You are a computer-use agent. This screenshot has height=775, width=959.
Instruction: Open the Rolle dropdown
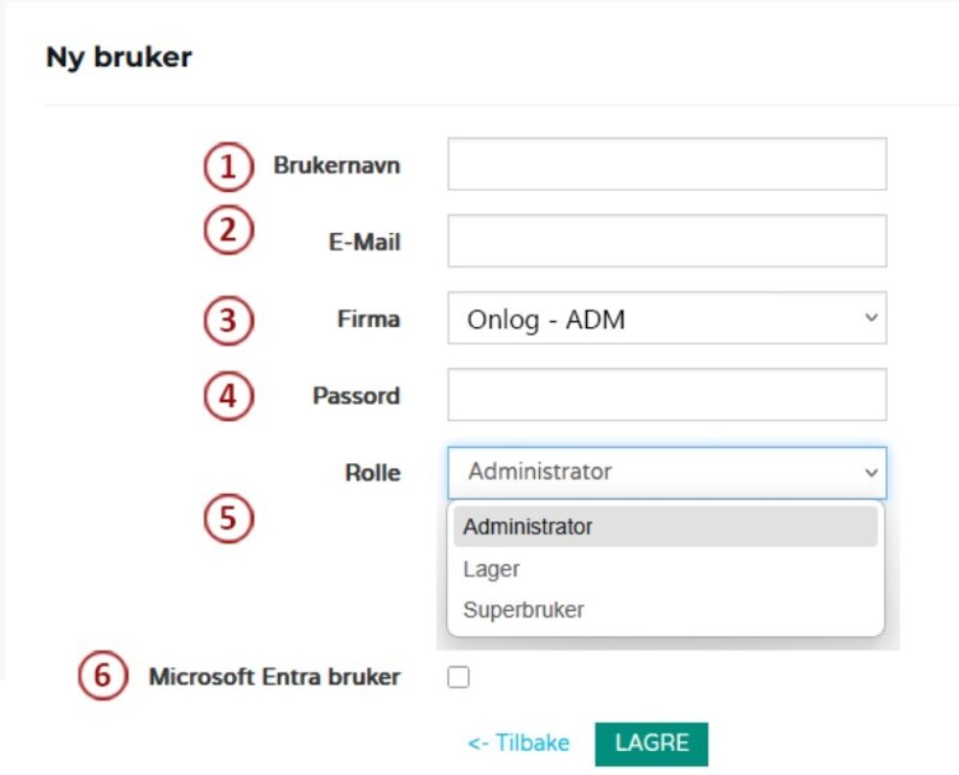(x=666, y=471)
